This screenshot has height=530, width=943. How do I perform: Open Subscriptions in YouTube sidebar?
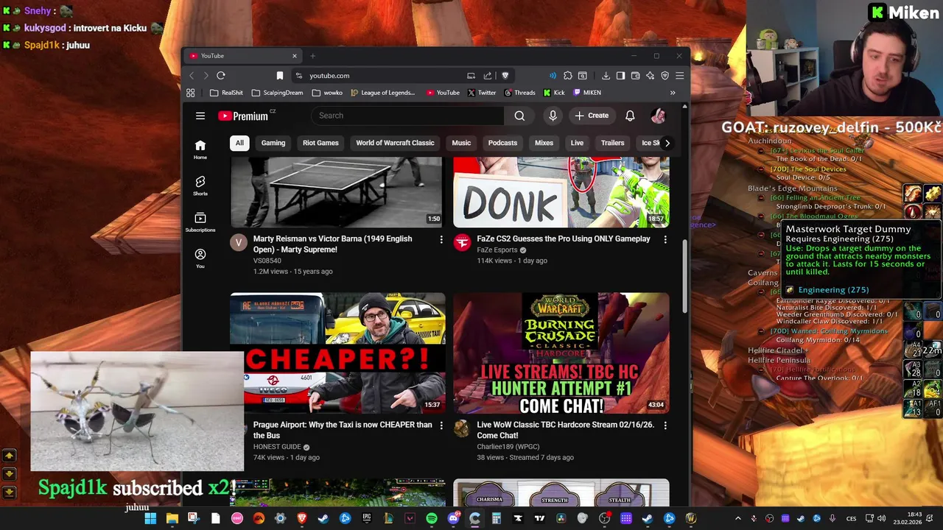pyautogui.click(x=200, y=222)
